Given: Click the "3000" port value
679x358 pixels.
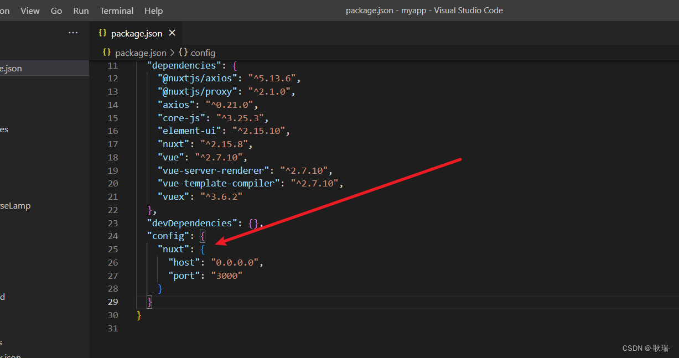Looking at the screenshot, I should click(227, 276).
